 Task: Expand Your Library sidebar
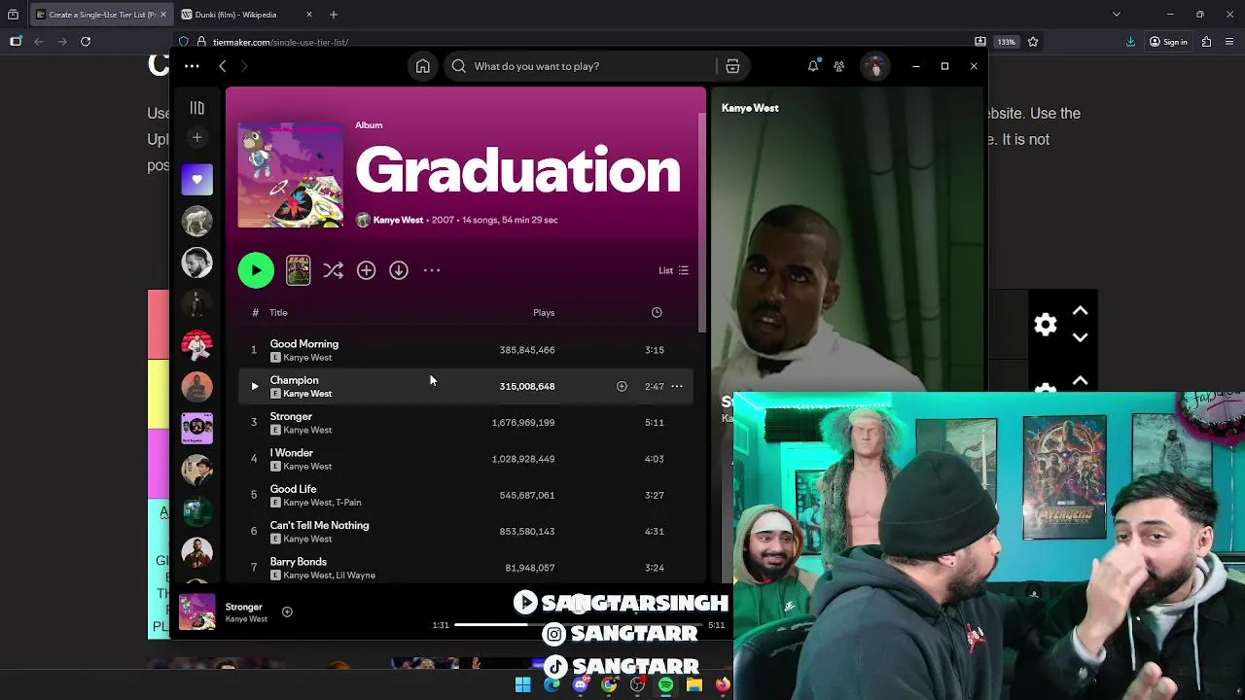(197, 108)
